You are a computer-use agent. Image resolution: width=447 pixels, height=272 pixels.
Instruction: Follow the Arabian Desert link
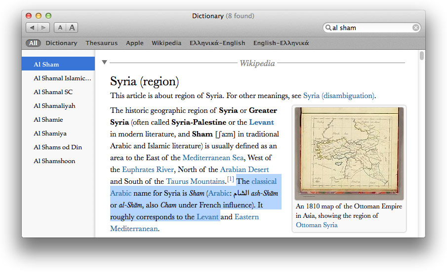244,170
